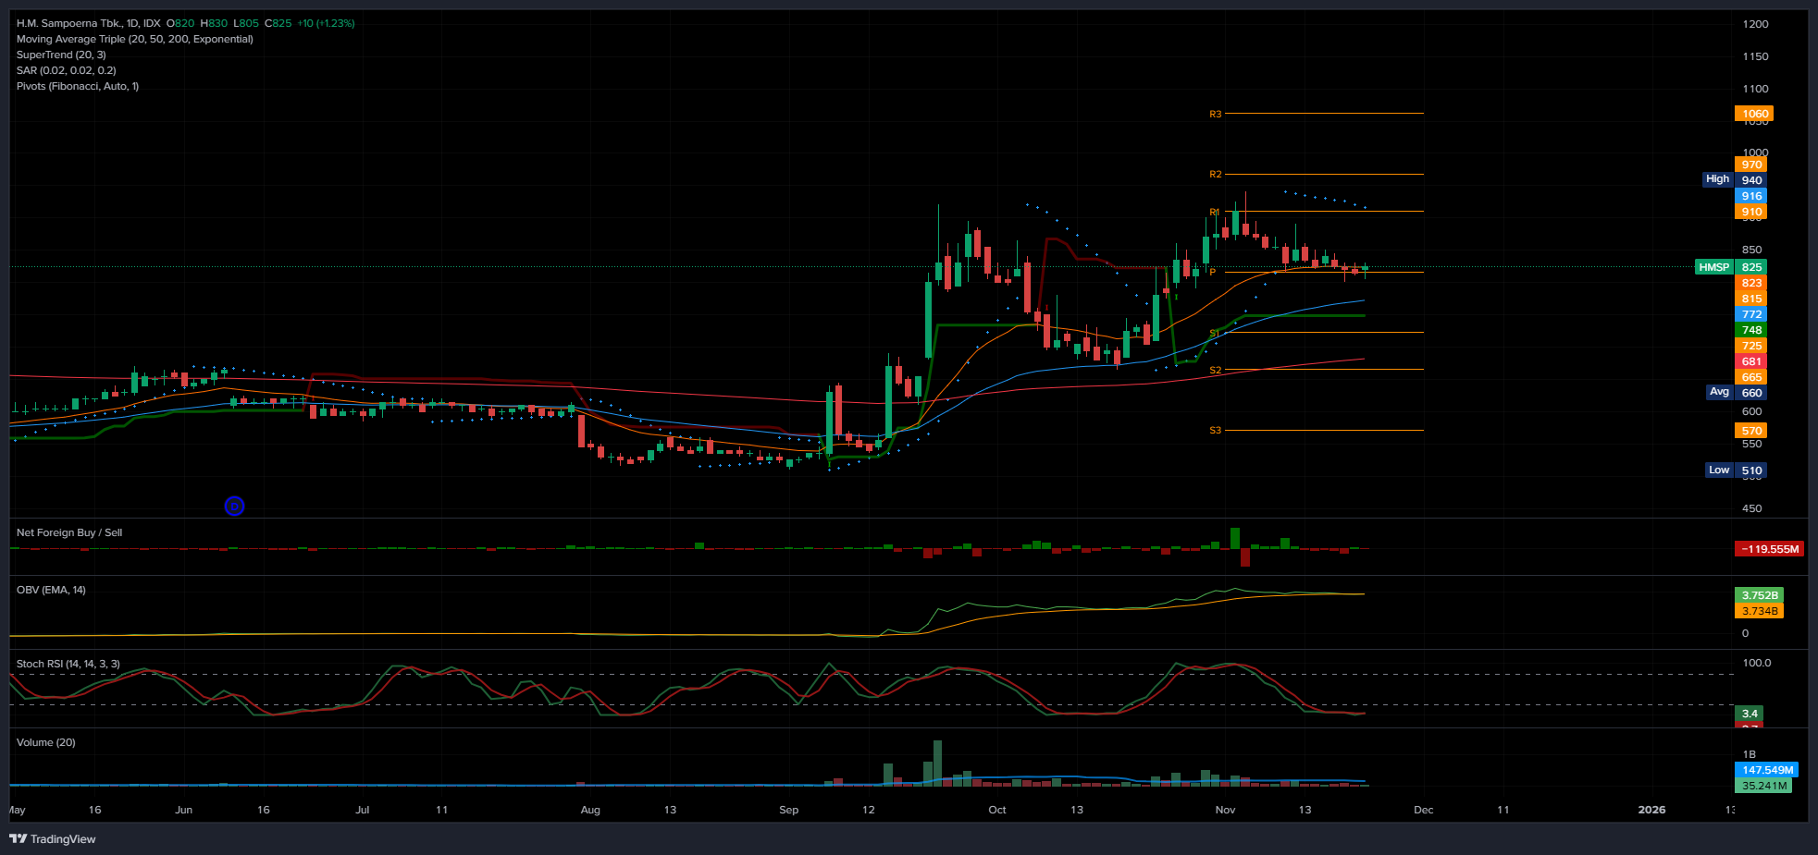Select the Pivots (Fibonacci, Auto, 1) legend

click(x=78, y=86)
